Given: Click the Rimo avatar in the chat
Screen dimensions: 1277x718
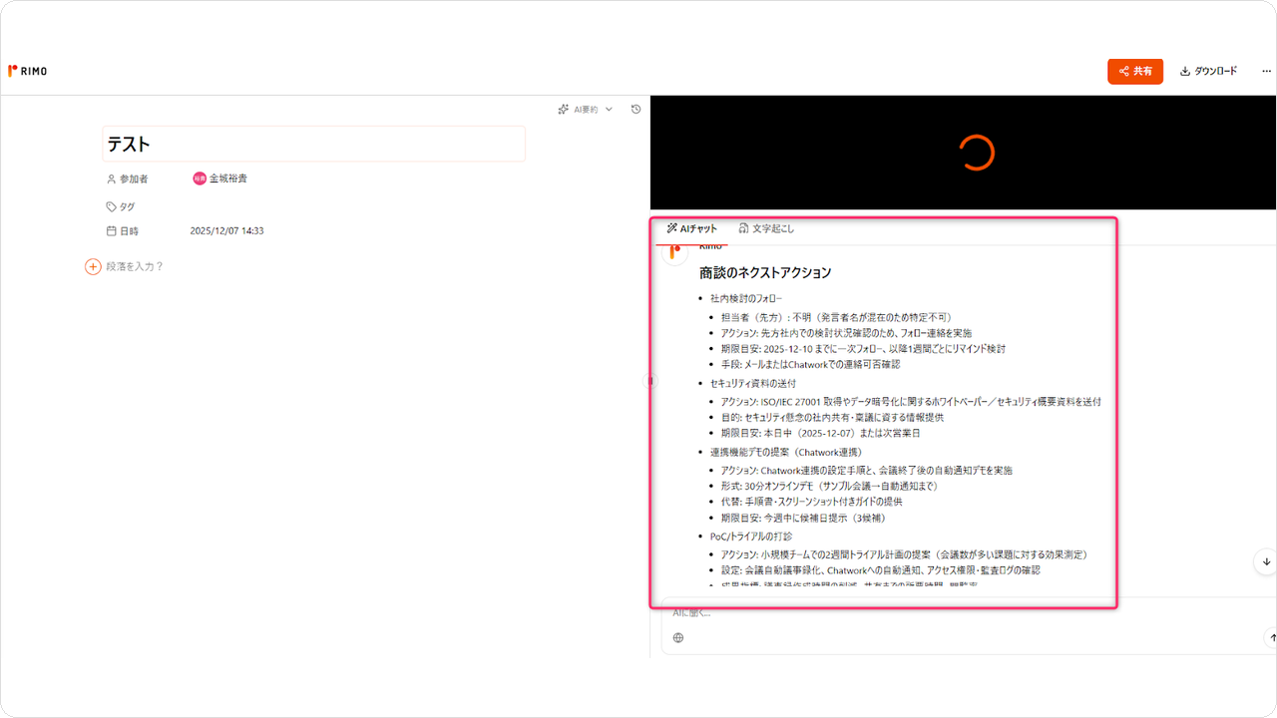Looking at the screenshot, I should coord(675,252).
